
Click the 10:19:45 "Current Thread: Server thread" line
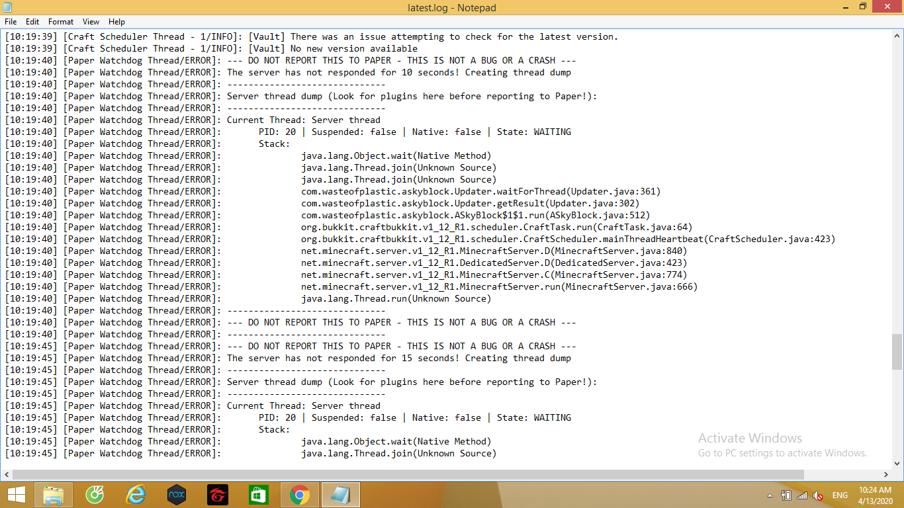(193, 405)
